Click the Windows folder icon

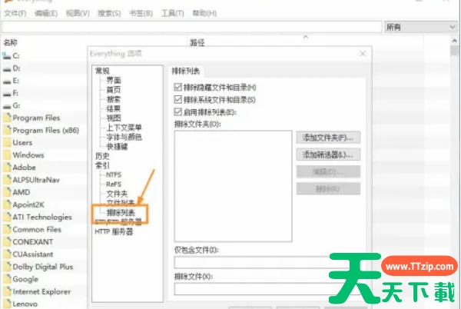coord(7,155)
